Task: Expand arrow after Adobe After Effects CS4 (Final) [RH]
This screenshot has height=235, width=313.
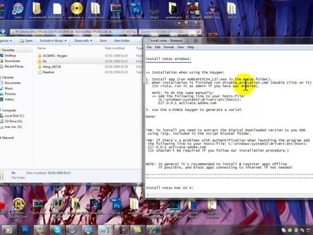Action: pyautogui.click(x=72, y=32)
